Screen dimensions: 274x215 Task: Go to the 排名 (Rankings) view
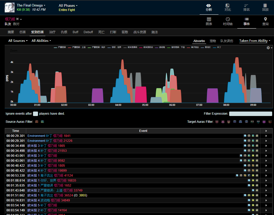[x=246, y=7]
